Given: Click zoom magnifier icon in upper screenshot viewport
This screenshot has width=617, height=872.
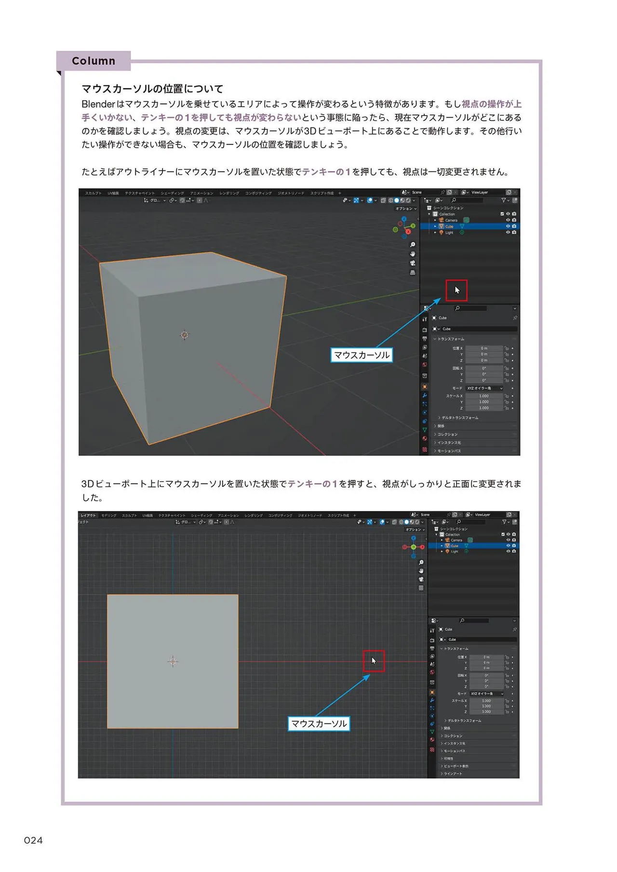Looking at the screenshot, I should click(x=413, y=245).
